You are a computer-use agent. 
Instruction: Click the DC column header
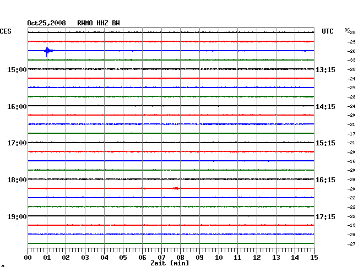click(x=347, y=30)
